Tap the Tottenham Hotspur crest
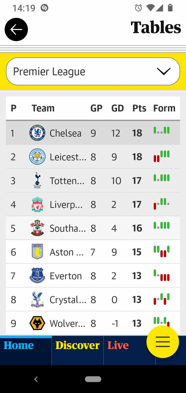Image resolution: width=186 pixels, height=393 pixels. (37, 180)
